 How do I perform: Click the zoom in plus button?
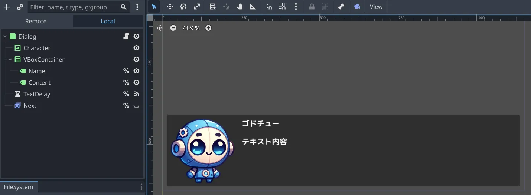pos(208,28)
